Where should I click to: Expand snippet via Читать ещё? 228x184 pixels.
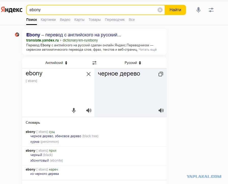tap(148, 50)
